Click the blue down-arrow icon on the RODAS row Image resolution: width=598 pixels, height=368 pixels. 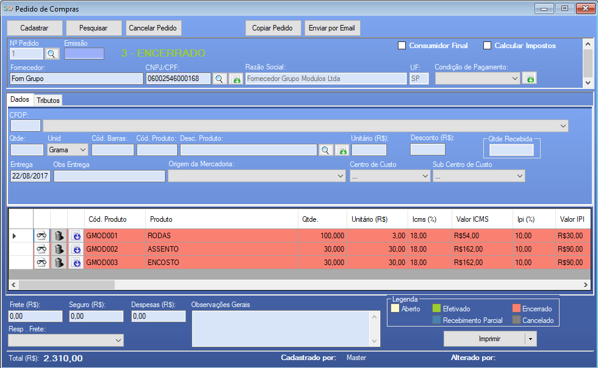coord(76,236)
